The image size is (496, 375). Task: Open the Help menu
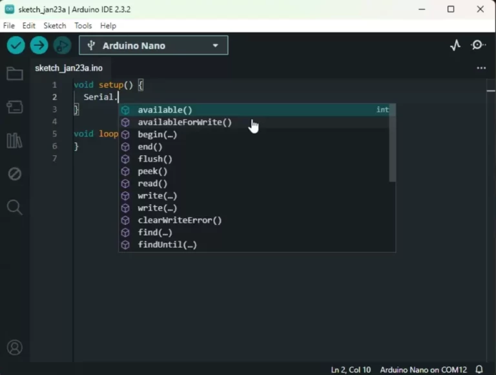108,26
